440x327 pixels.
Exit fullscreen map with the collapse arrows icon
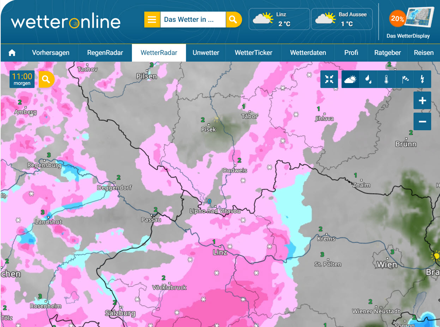[329, 80]
